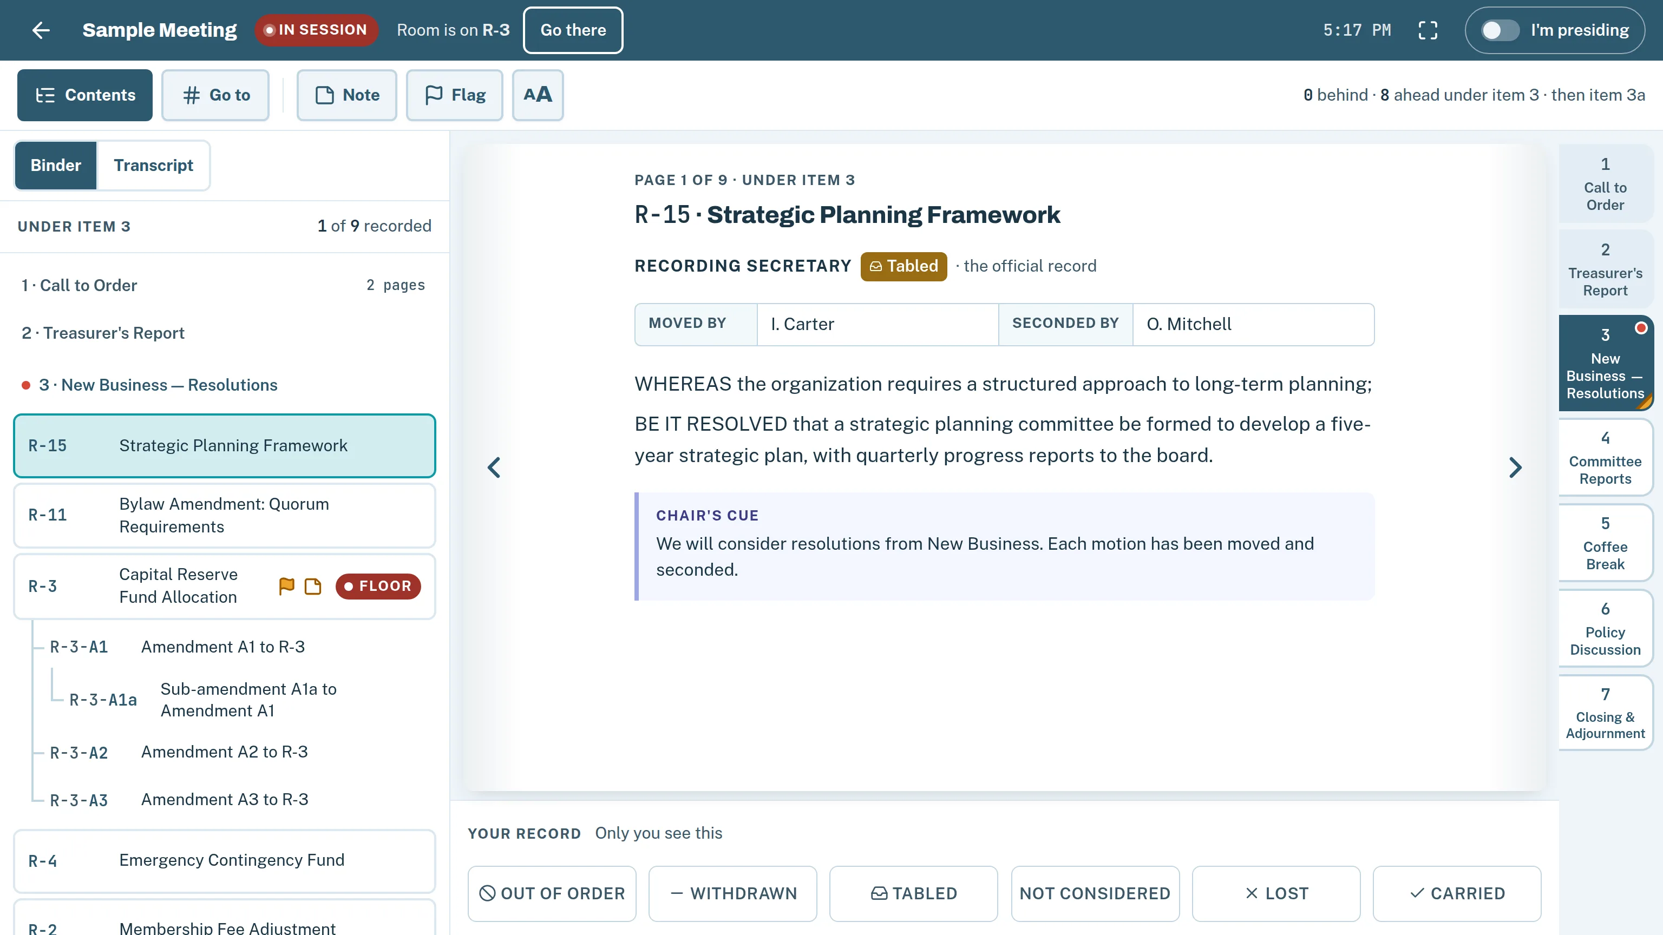Toggle the I'm presiding switch
This screenshot has width=1663, height=935.
click(1500, 30)
